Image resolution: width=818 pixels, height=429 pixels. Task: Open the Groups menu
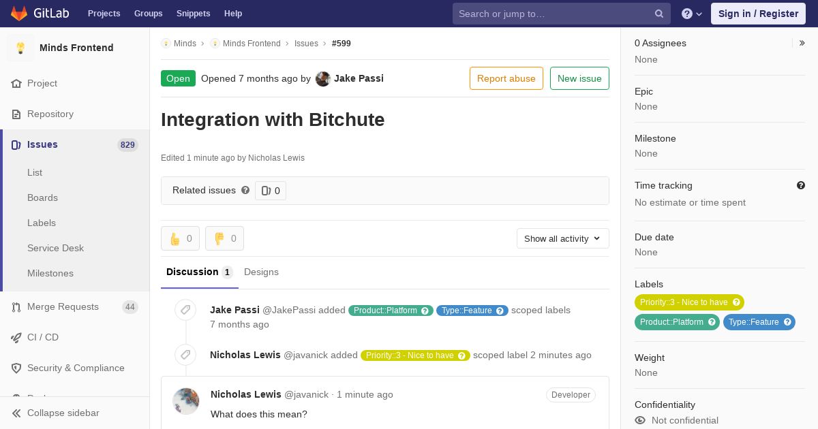(149, 14)
